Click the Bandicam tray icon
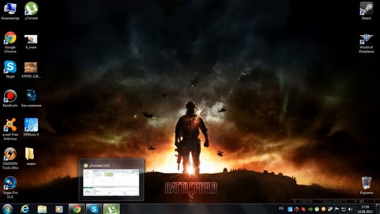Screen dimensions: 380x214 pyautogui.click(x=297, y=209)
